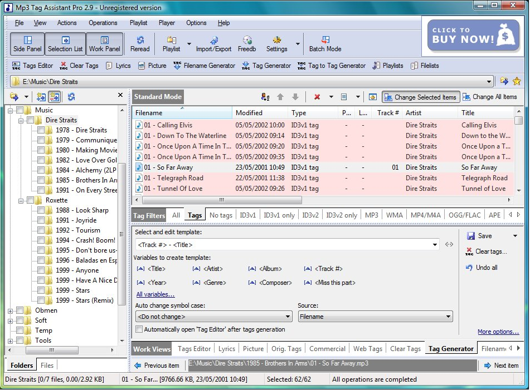
Task: Open the Lyrics tool
Action: pos(118,66)
